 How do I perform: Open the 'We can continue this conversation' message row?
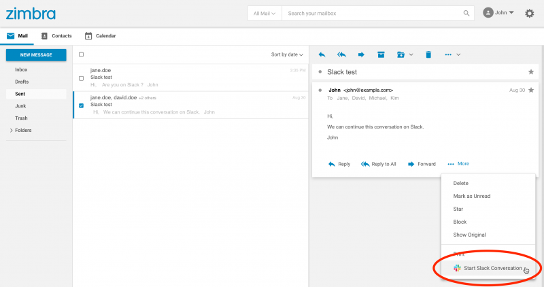click(x=190, y=105)
